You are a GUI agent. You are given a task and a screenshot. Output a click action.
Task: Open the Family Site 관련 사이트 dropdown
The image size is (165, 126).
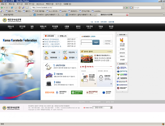(x=102, y=107)
